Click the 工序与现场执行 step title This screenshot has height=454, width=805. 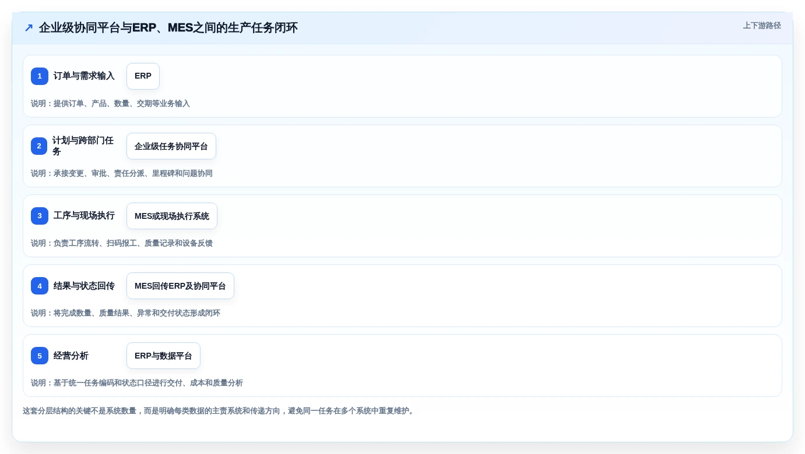coord(84,216)
